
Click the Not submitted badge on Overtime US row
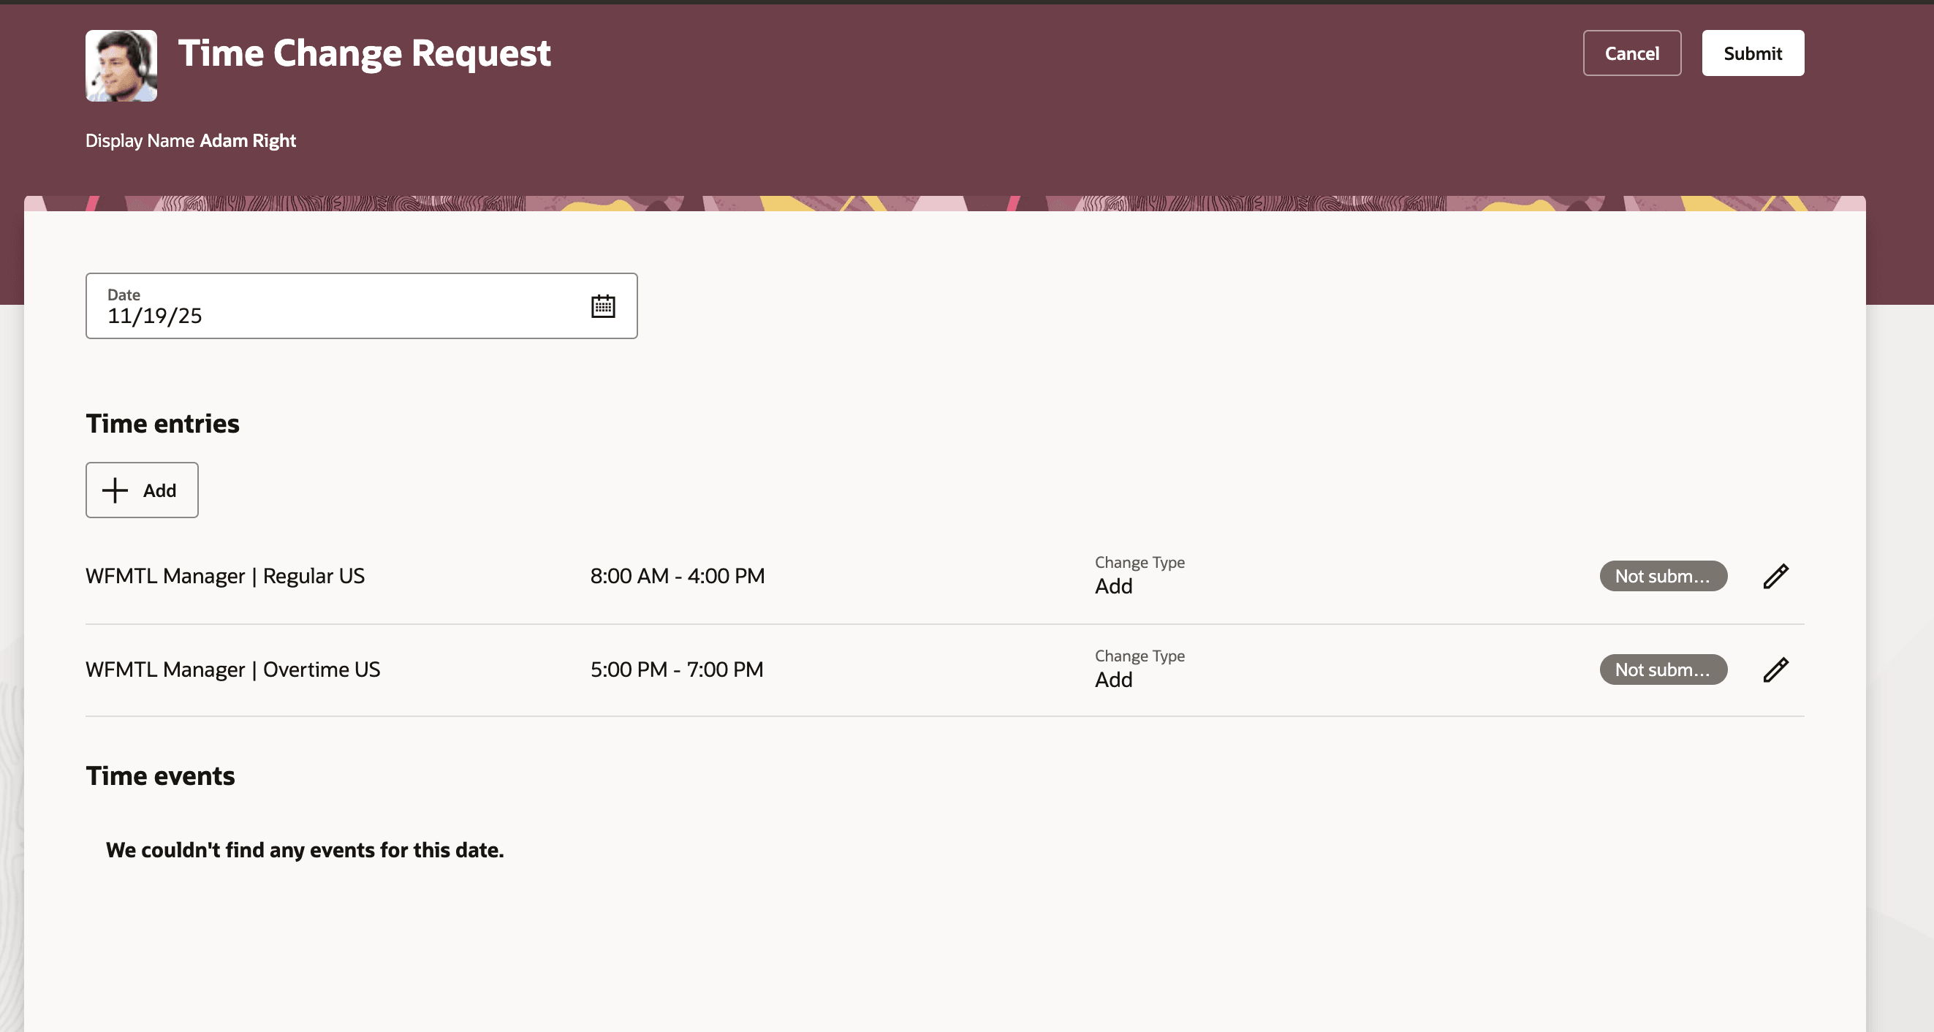click(1663, 669)
